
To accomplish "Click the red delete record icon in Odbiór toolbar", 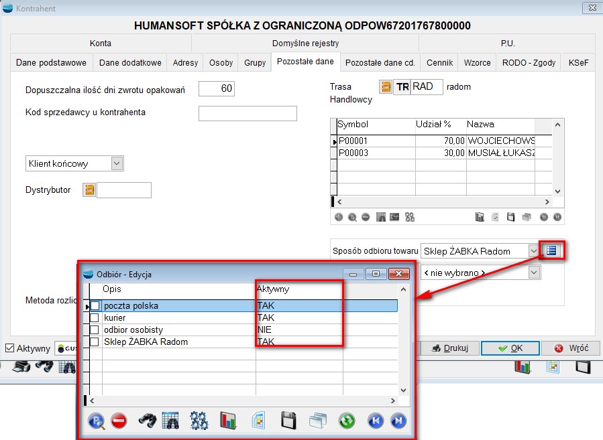I will [119, 421].
